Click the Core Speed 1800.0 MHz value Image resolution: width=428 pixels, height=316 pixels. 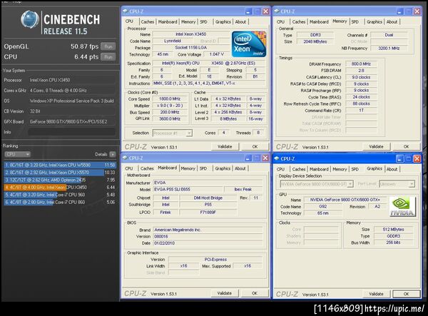170,98
